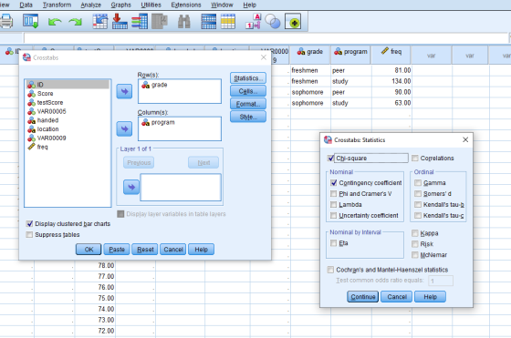Viewport: 511px width, 338px height.
Task: Click the Value Labels icon
Action: [x=254, y=22]
